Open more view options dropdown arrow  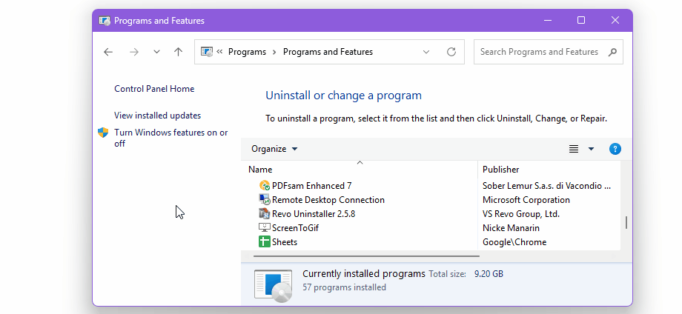pyautogui.click(x=591, y=149)
